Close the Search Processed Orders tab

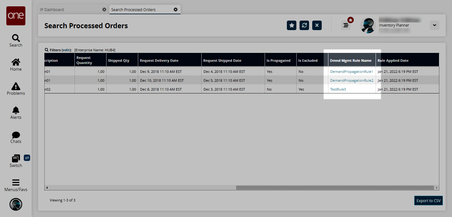[176, 10]
